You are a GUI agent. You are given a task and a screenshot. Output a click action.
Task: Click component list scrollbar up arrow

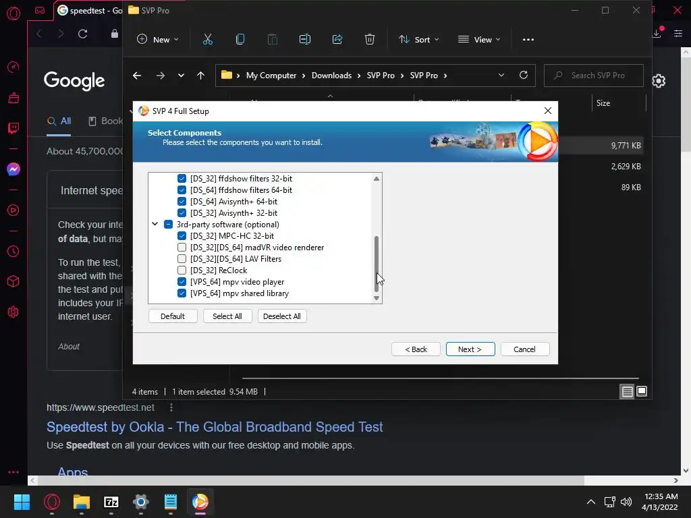(x=377, y=178)
